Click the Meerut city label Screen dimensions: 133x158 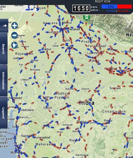coord(67,23)
